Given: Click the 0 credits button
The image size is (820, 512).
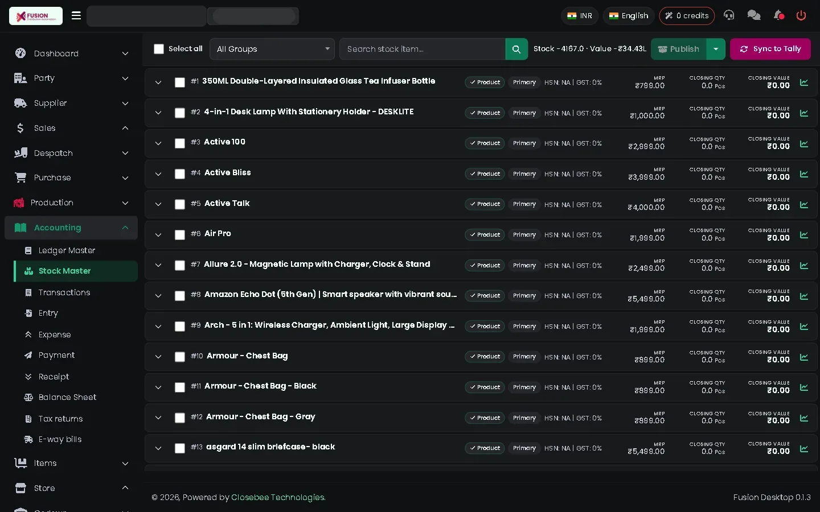Looking at the screenshot, I should point(687,16).
